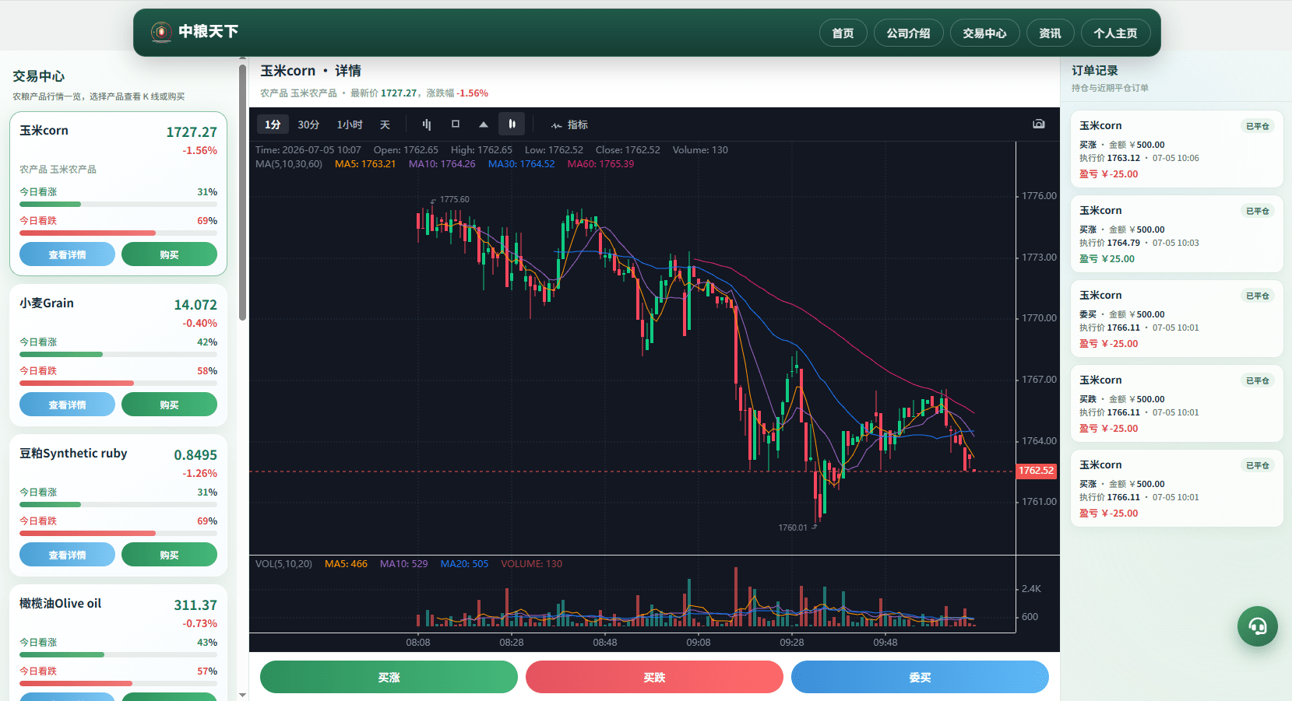Select the hollow candle chart style icon
The image size is (1292, 701).
[x=456, y=124]
